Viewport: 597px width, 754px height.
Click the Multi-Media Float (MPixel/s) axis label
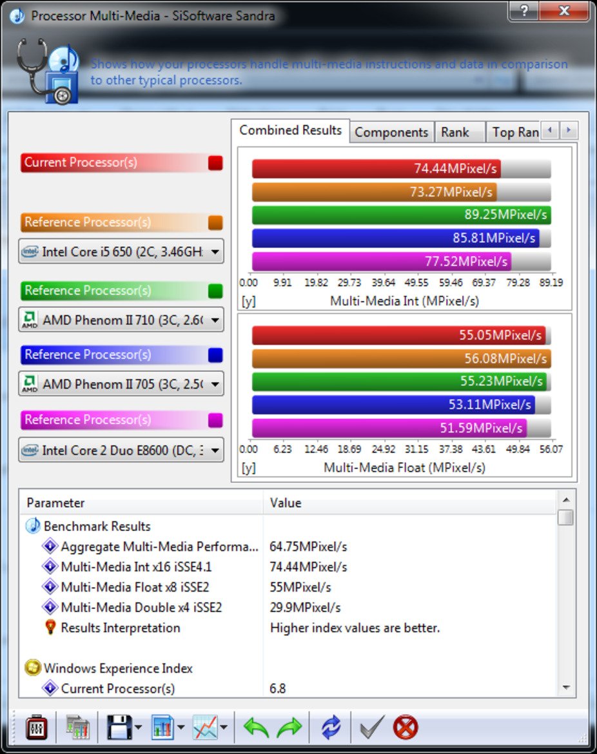point(404,467)
